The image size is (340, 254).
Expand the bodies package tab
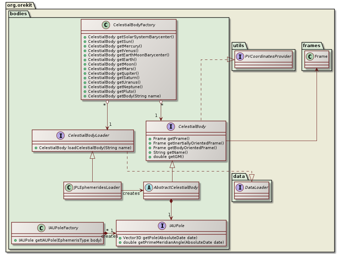(18, 14)
